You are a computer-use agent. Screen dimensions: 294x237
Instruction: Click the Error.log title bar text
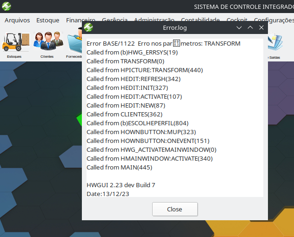click(175, 28)
